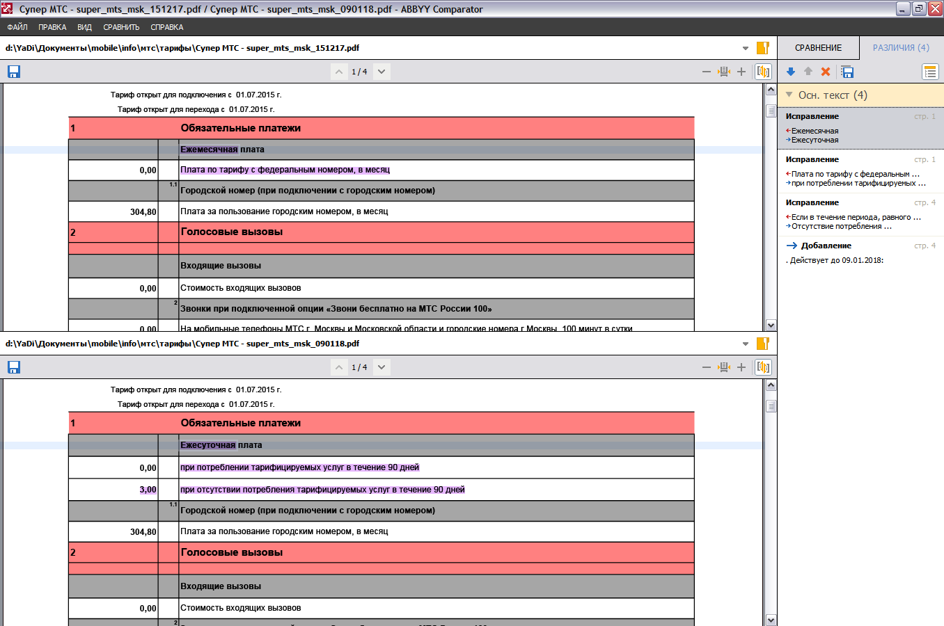
Task: Click ABBYY Comparator app icon in title bar
Action: 8,9
